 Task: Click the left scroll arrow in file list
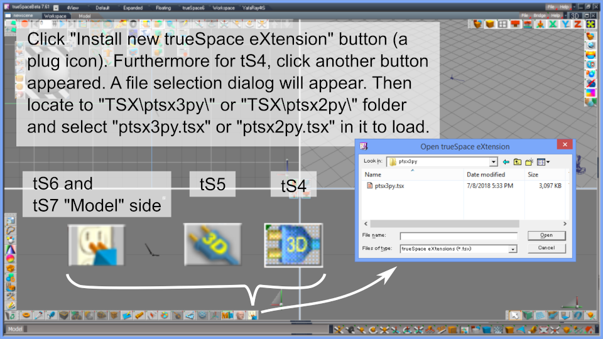pyautogui.click(x=366, y=223)
